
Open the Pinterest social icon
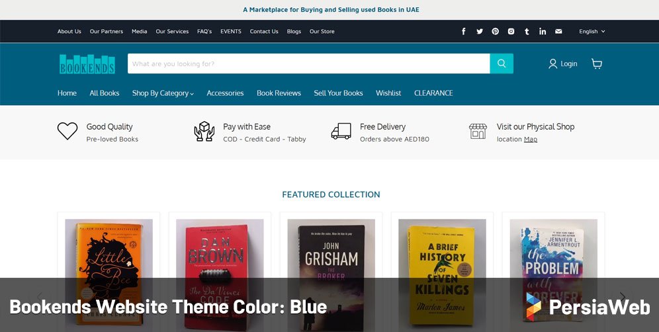(495, 32)
